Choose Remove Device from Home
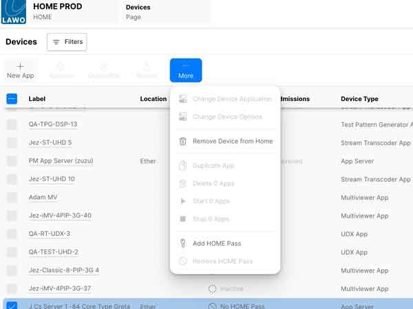 pos(226,141)
